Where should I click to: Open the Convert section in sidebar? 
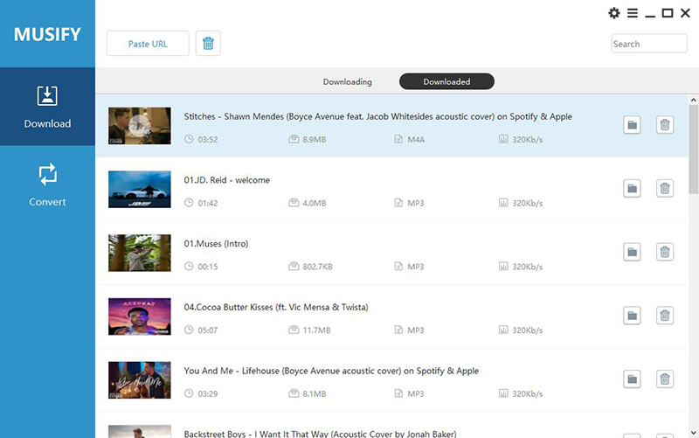[47, 184]
